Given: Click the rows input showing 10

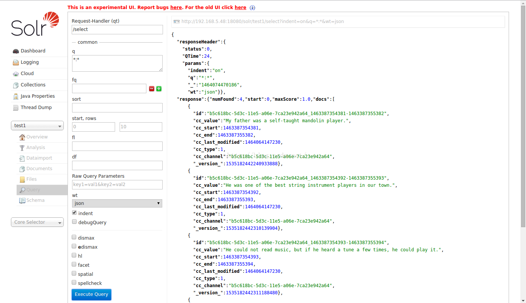Looking at the screenshot, I should [141, 127].
